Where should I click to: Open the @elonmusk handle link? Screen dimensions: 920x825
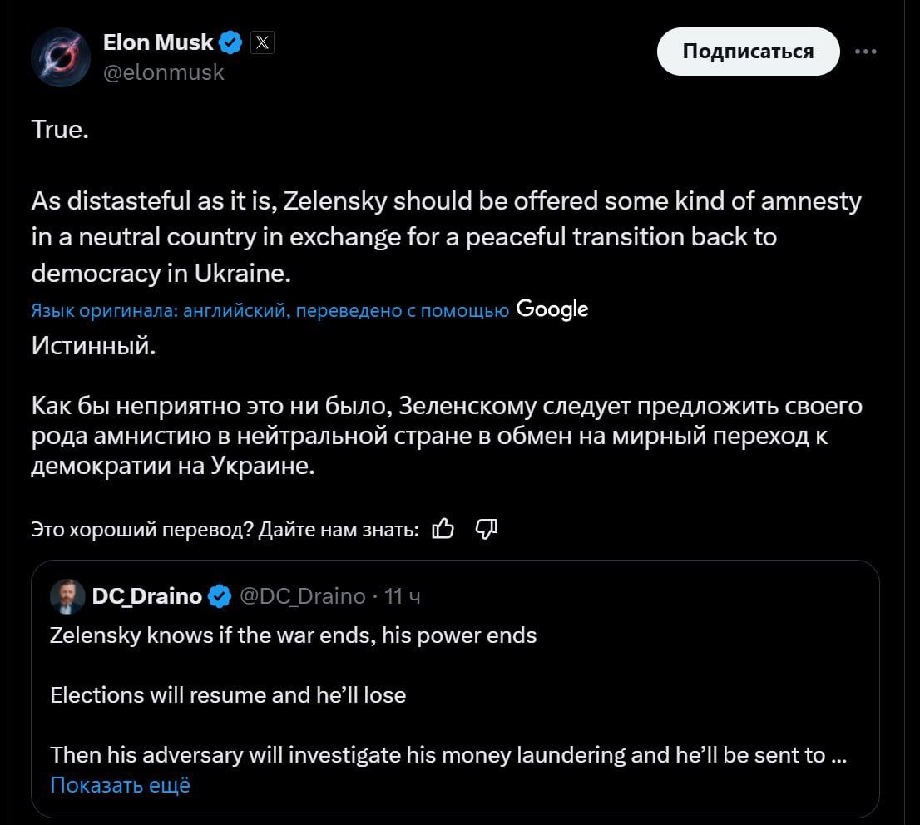[x=163, y=72]
